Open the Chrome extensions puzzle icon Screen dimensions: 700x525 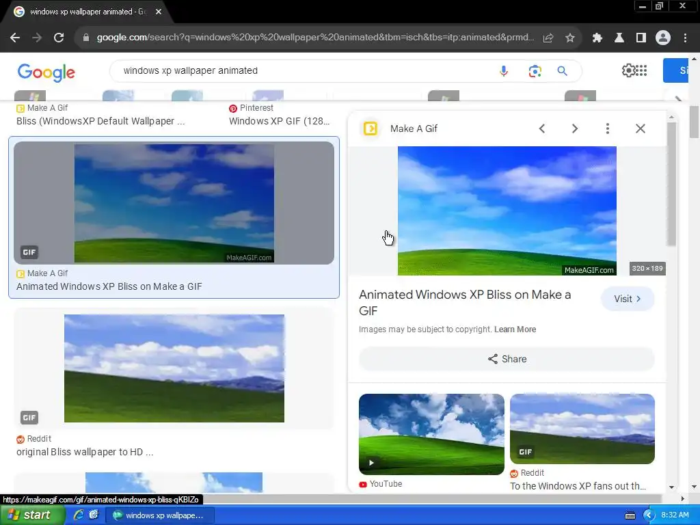[597, 38]
